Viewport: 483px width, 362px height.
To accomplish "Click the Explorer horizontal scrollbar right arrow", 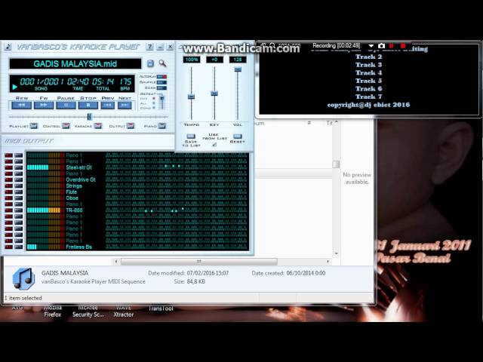I will pyautogui.click(x=328, y=262).
